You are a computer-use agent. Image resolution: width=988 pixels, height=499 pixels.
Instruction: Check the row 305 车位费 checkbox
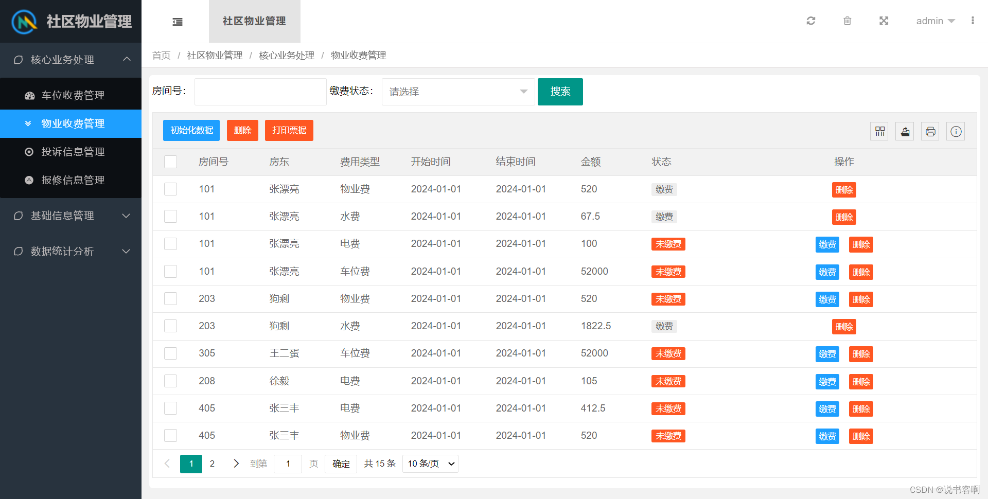(x=170, y=353)
